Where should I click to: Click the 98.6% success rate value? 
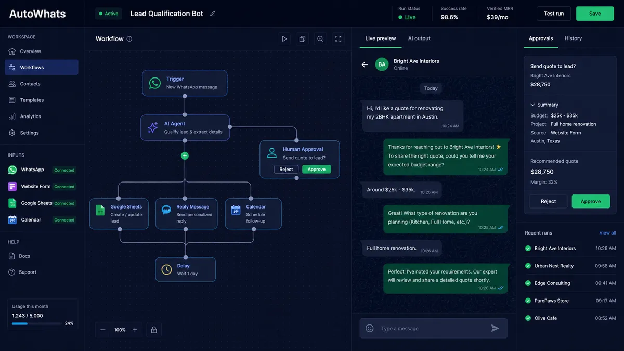pyautogui.click(x=449, y=17)
